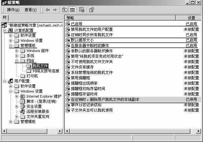Expand the 系统 node
203x142 pixels.
point(16,56)
